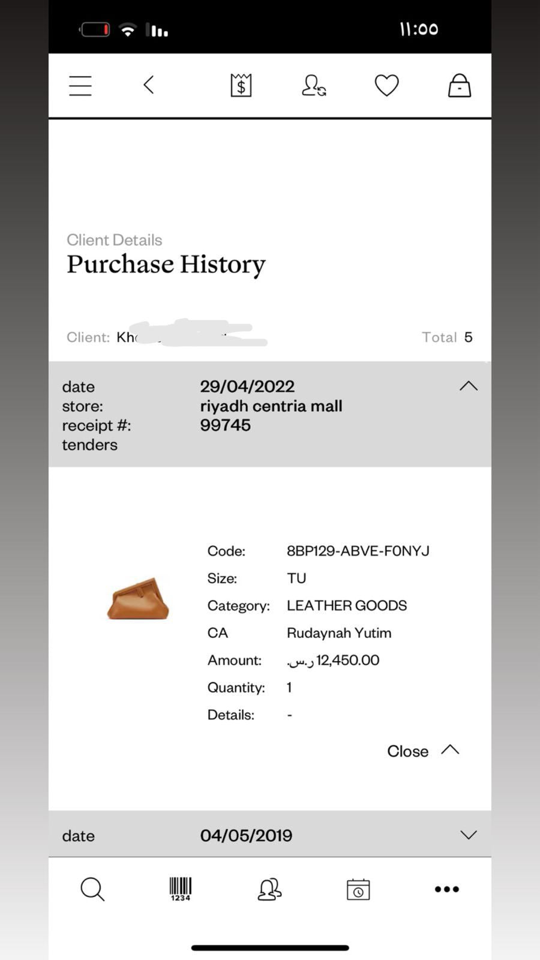Tap the brown leather bag thumbnail

point(138,599)
